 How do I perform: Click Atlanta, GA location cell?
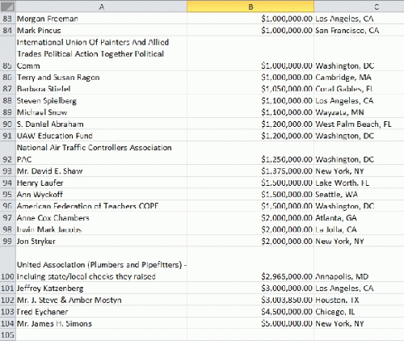coord(359,218)
